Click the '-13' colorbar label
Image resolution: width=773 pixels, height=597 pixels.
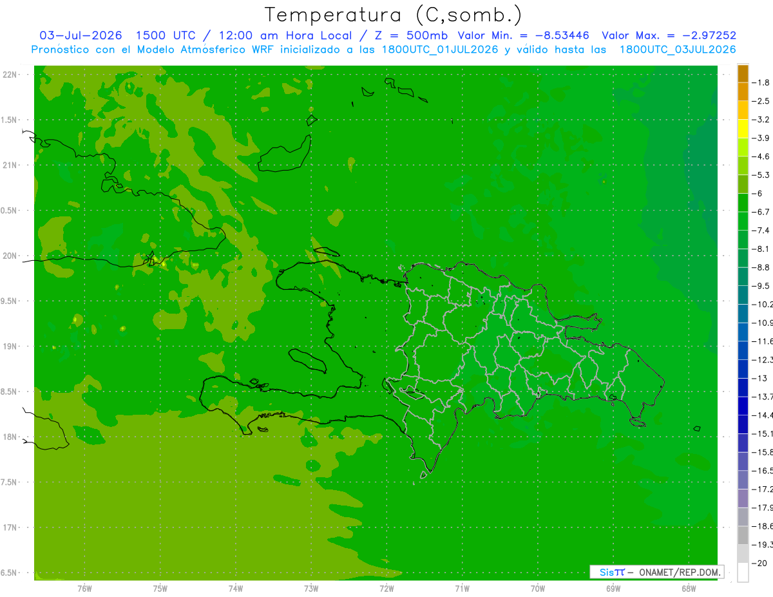point(759,378)
